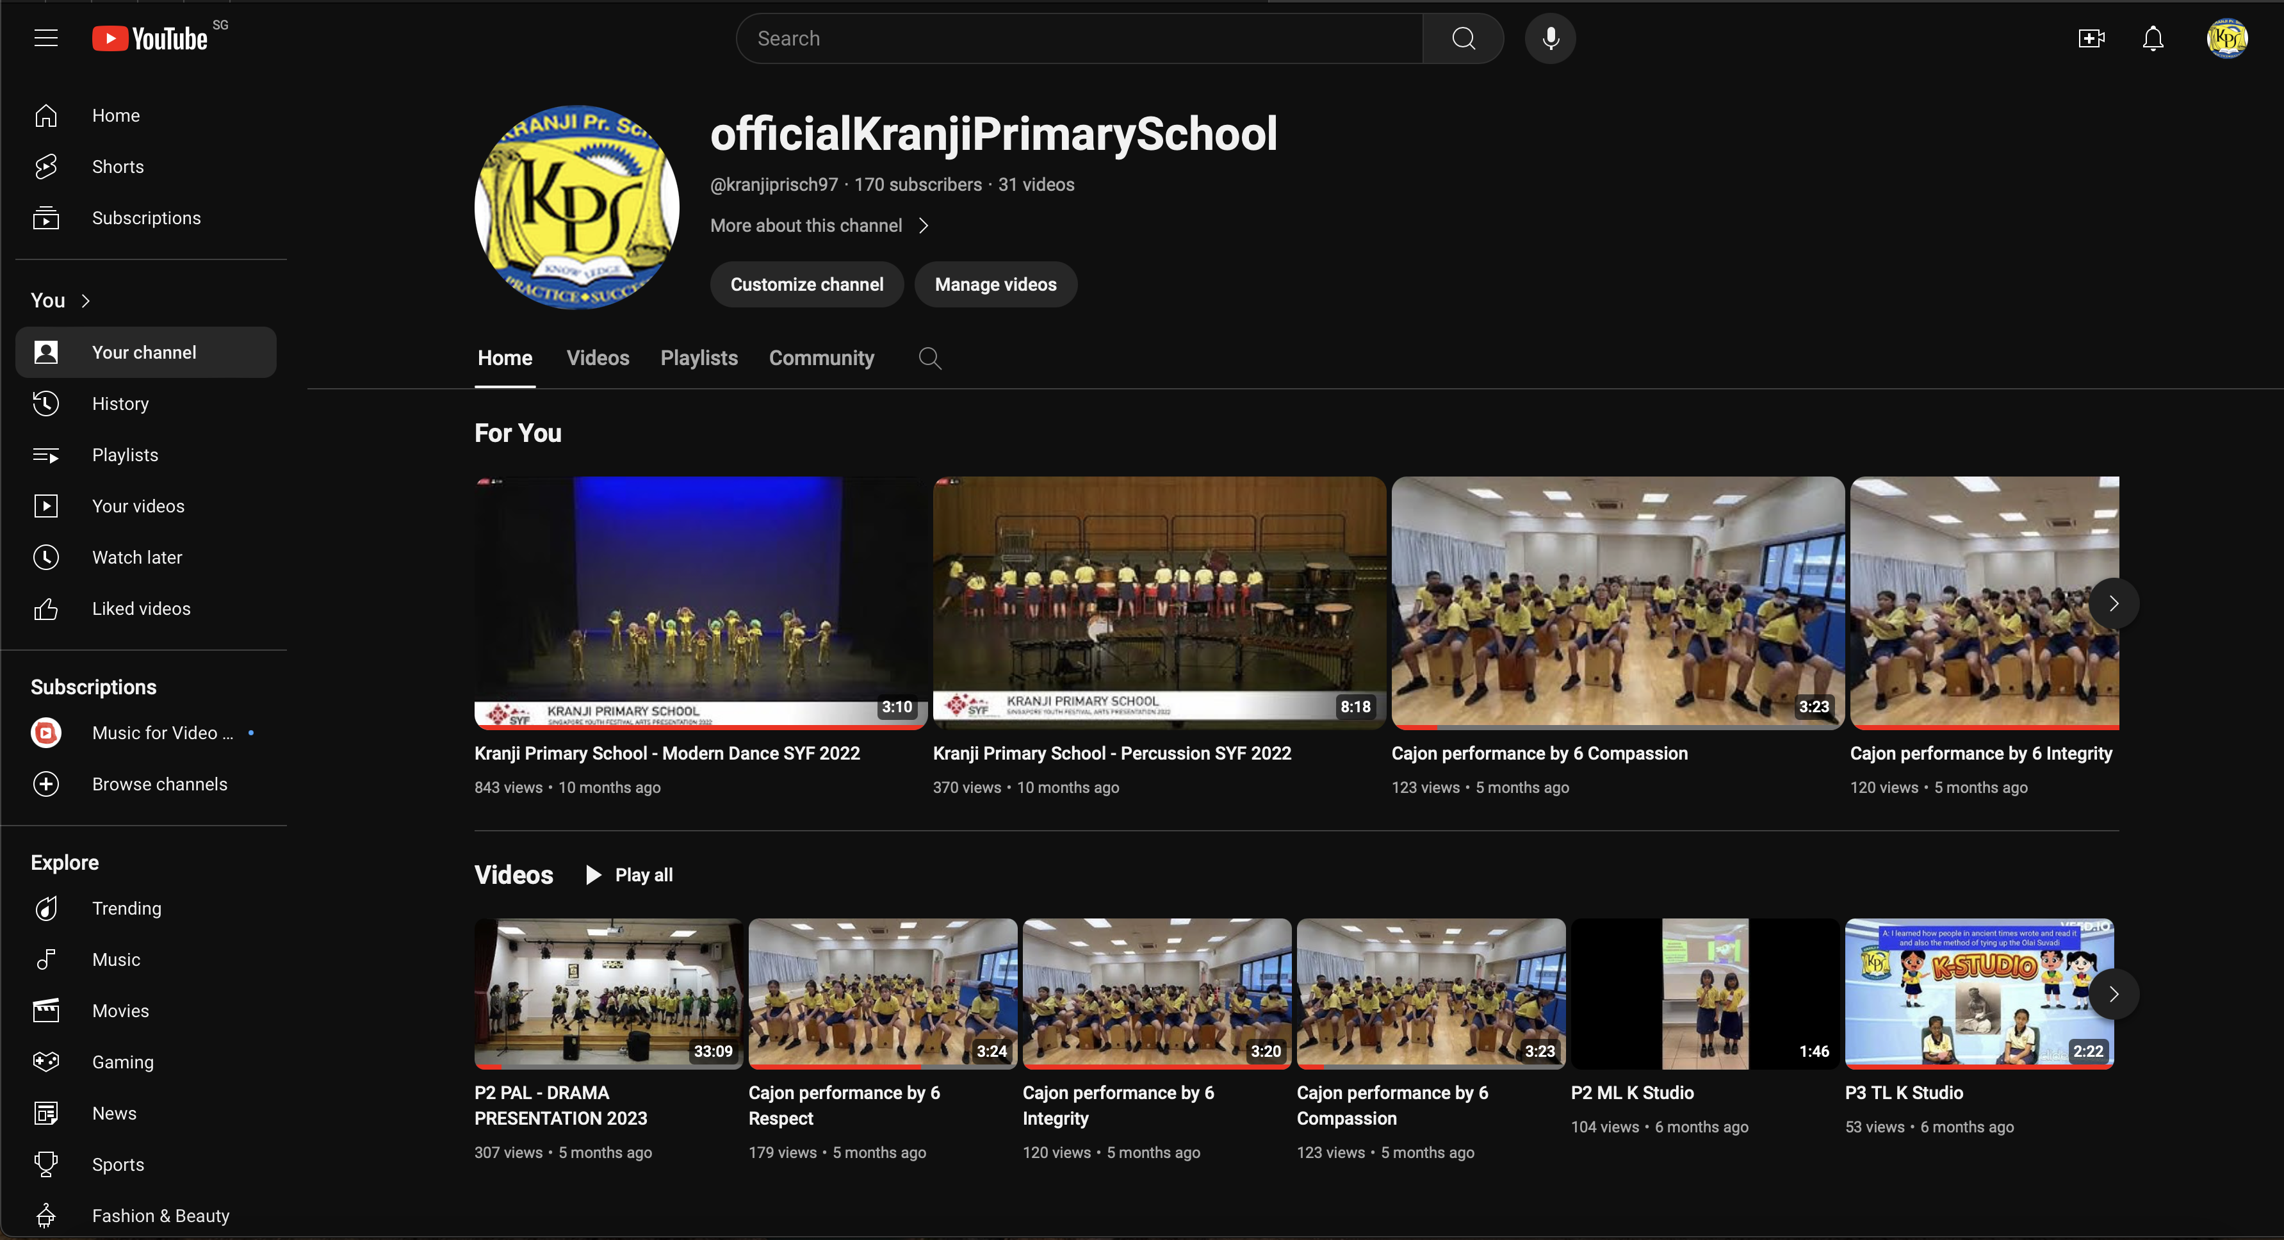Open P2 ML K Studio title
Image resolution: width=2284 pixels, height=1240 pixels.
[1633, 1093]
